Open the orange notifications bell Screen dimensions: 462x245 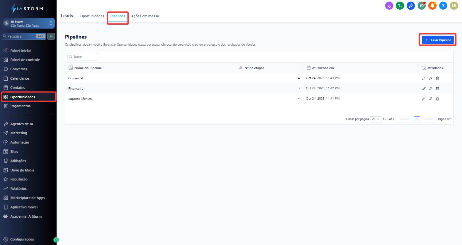pyautogui.click(x=432, y=5)
